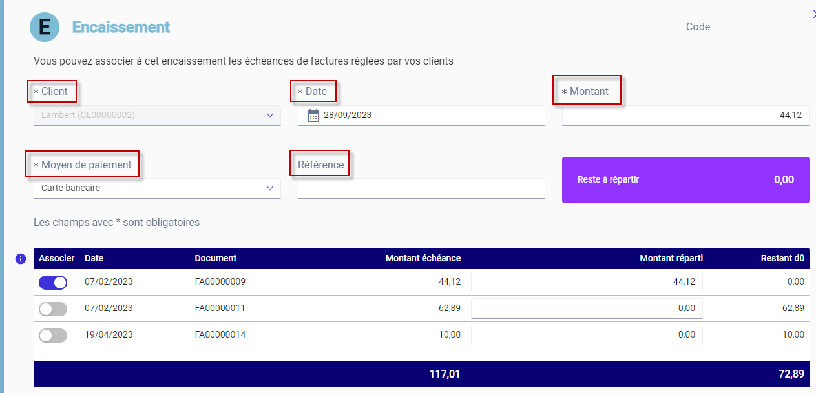Edit Montant réparti for FA00000009

(587, 282)
